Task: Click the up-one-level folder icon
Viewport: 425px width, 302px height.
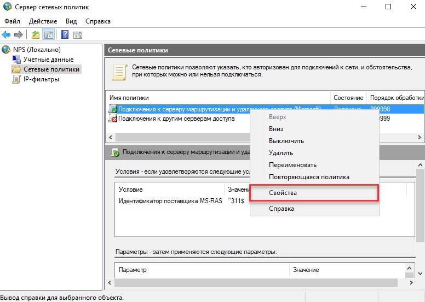Action: (36, 35)
